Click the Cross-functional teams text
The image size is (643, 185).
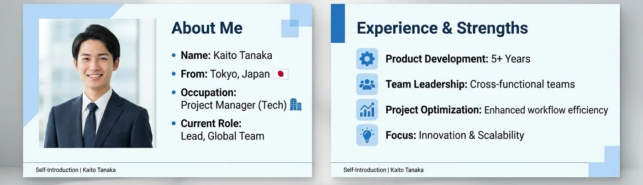(522, 84)
